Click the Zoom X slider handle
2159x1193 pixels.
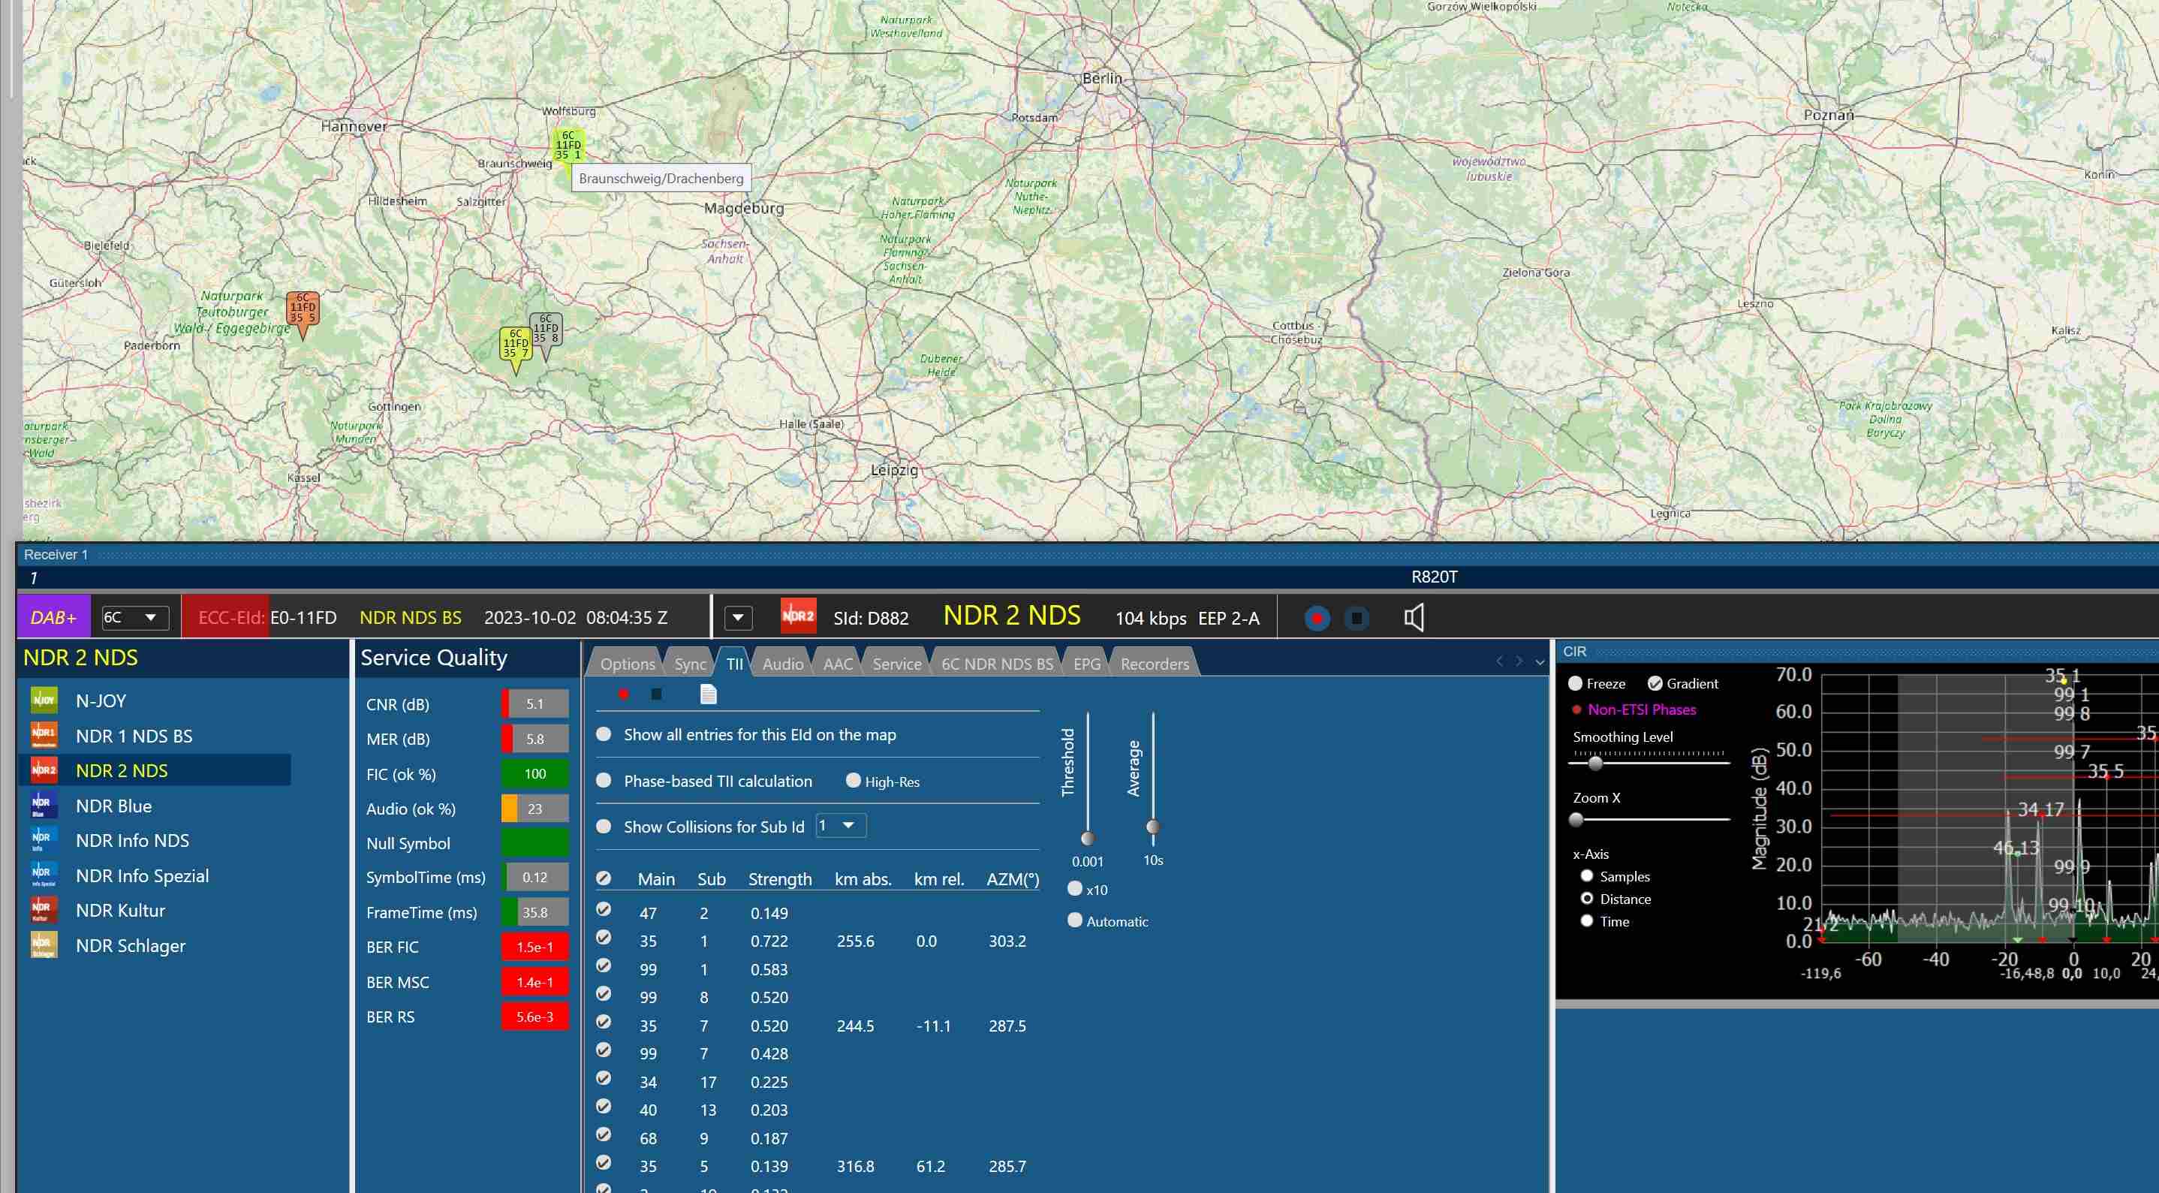pyautogui.click(x=1576, y=820)
